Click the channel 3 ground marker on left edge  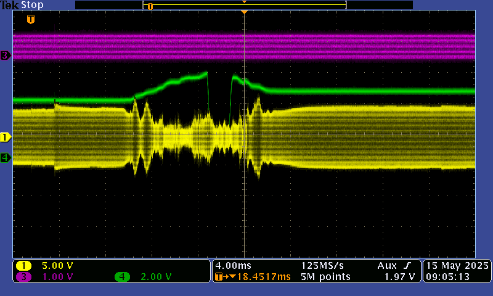point(6,55)
